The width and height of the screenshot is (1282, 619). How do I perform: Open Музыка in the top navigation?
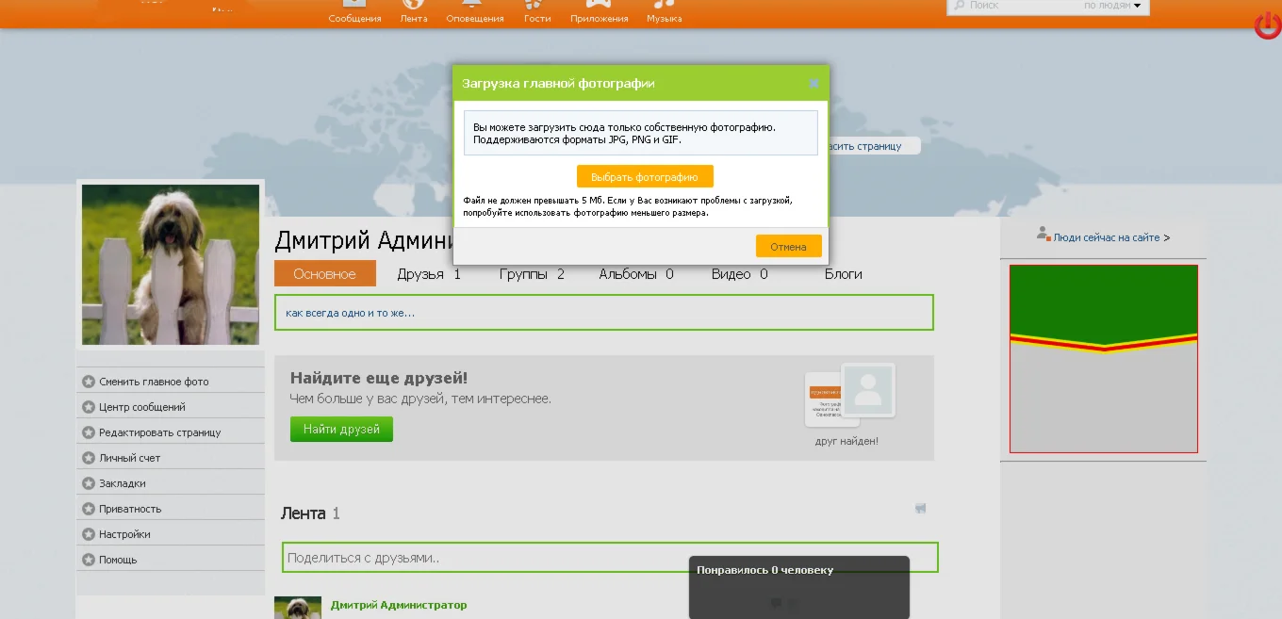click(x=664, y=12)
